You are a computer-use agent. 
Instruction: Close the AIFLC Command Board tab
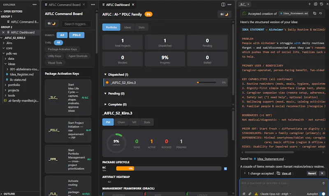pyautogui.click(x=84, y=5)
